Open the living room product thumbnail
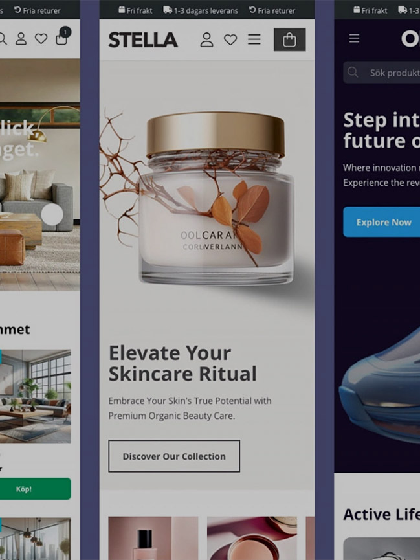The width and height of the screenshot is (420, 560). pyautogui.click(x=34, y=396)
